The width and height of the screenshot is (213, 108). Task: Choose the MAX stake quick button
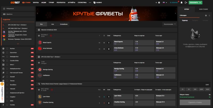208,89
